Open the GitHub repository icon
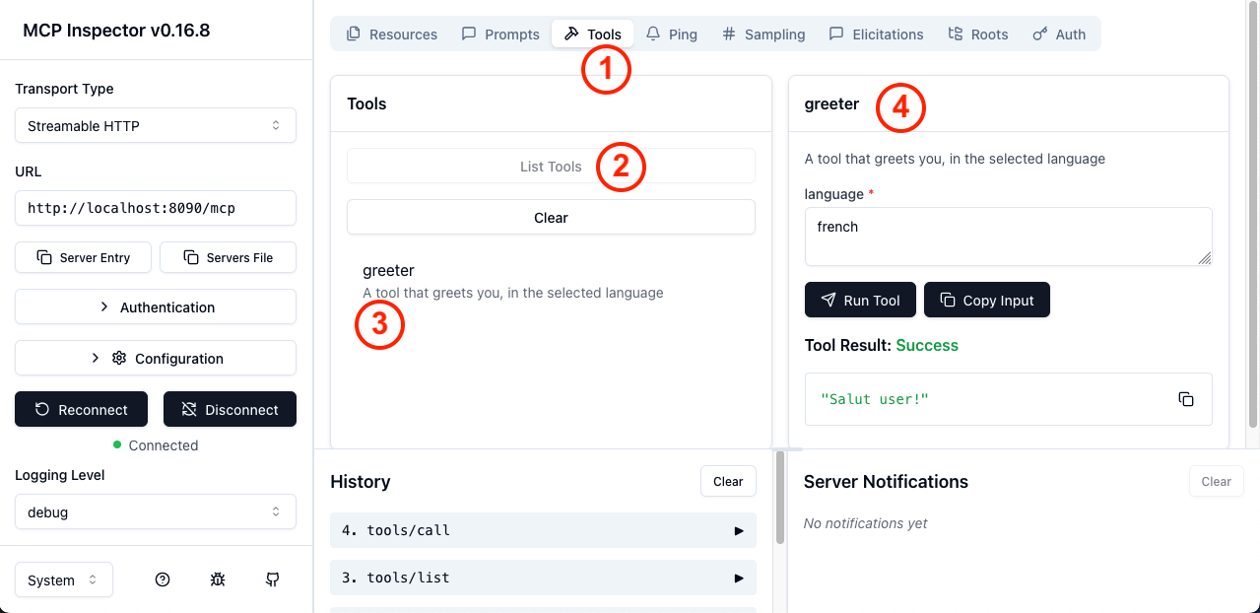The width and height of the screenshot is (1260, 613). click(x=273, y=579)
